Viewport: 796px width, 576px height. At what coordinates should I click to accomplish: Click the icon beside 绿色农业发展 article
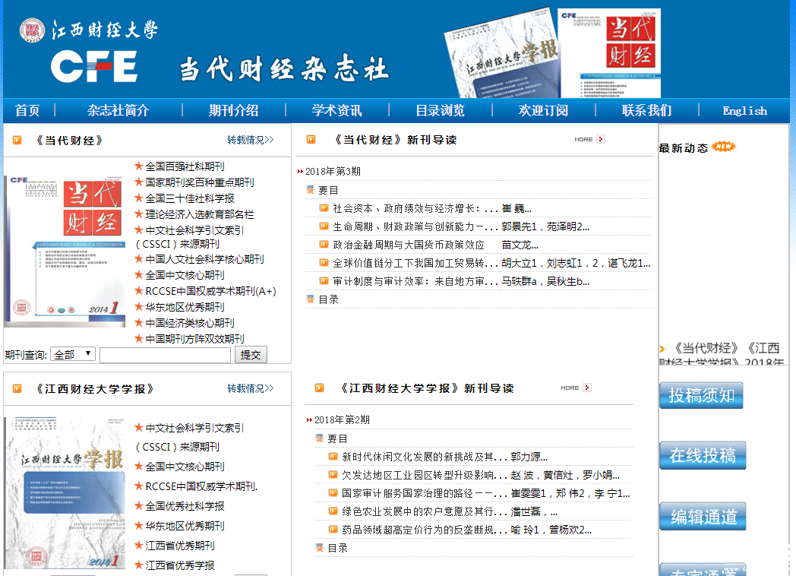click(x=333, y=511)
